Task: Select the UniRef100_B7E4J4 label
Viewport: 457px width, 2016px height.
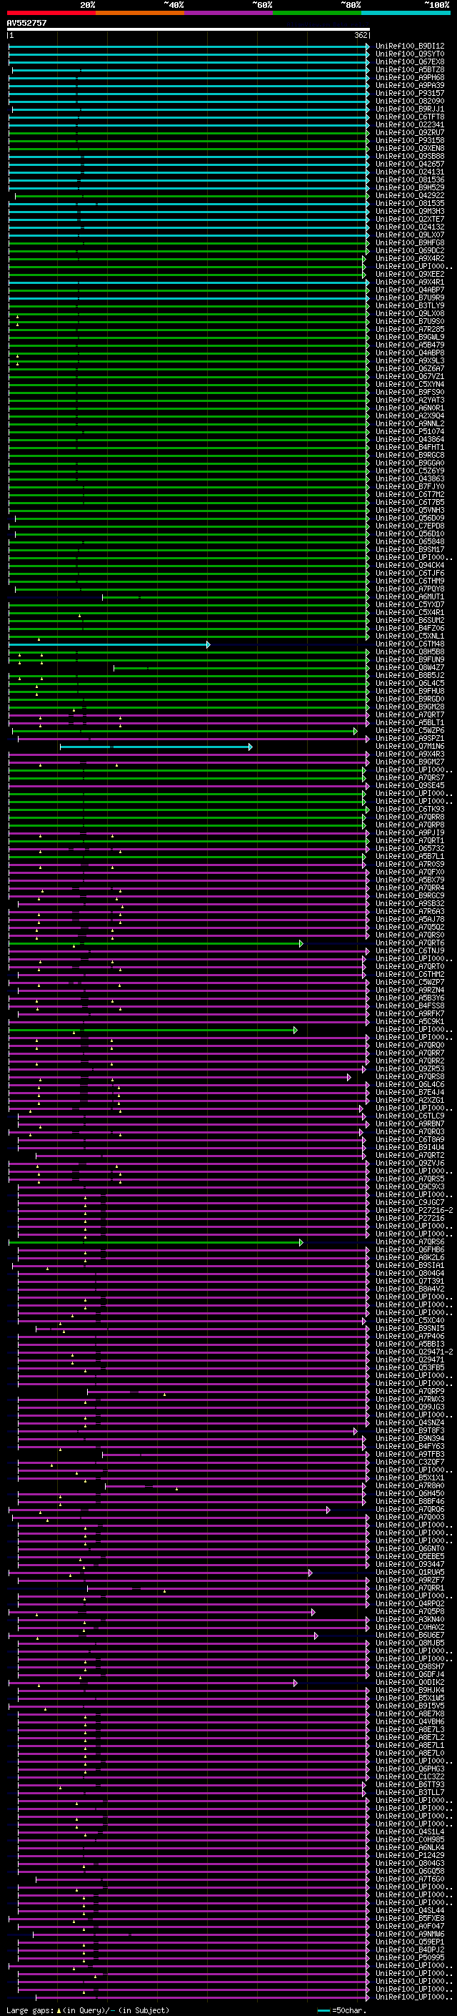Action: [x=409, y=1093]
